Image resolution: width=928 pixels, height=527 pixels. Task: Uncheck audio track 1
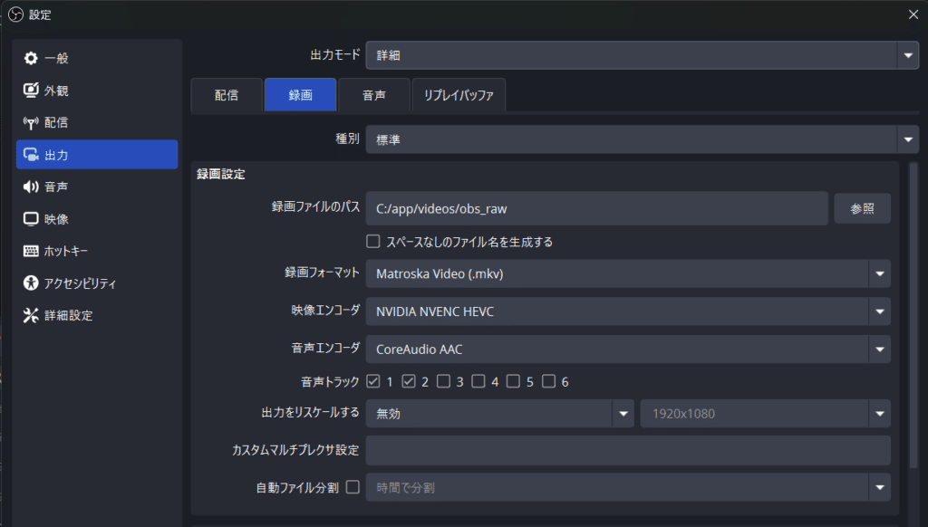[372, 381]
